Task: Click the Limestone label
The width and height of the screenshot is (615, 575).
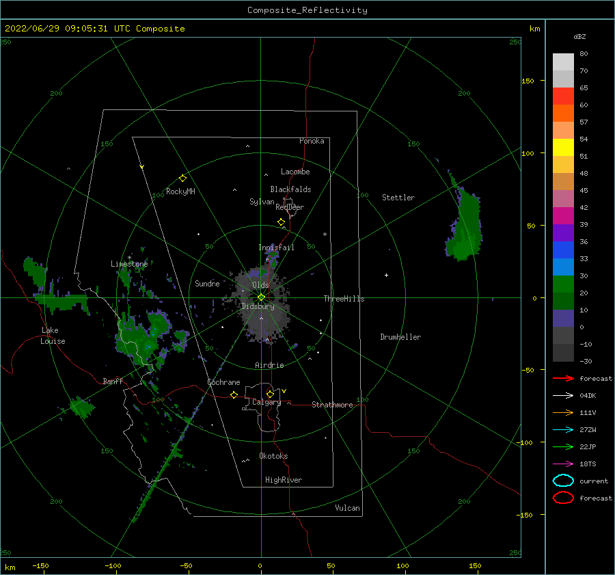Action: click(129, 264)
